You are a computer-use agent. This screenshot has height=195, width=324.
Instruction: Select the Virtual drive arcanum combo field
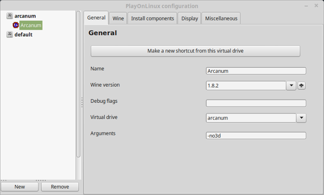point(251,118)
